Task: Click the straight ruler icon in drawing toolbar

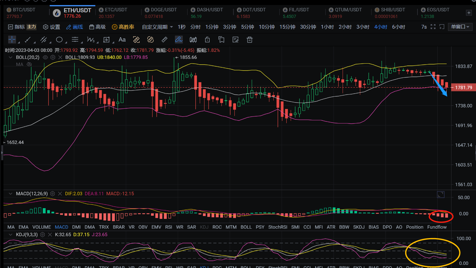Action: tap(165, 40)
